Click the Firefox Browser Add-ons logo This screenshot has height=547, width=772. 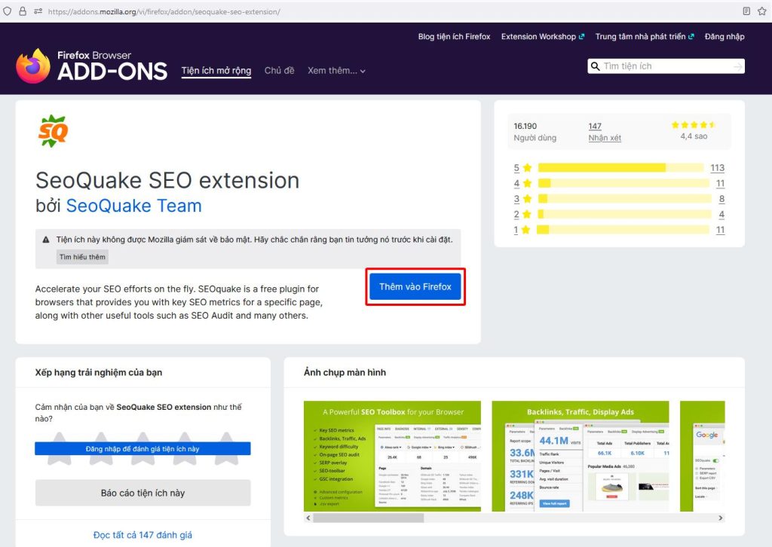[91, 66]
